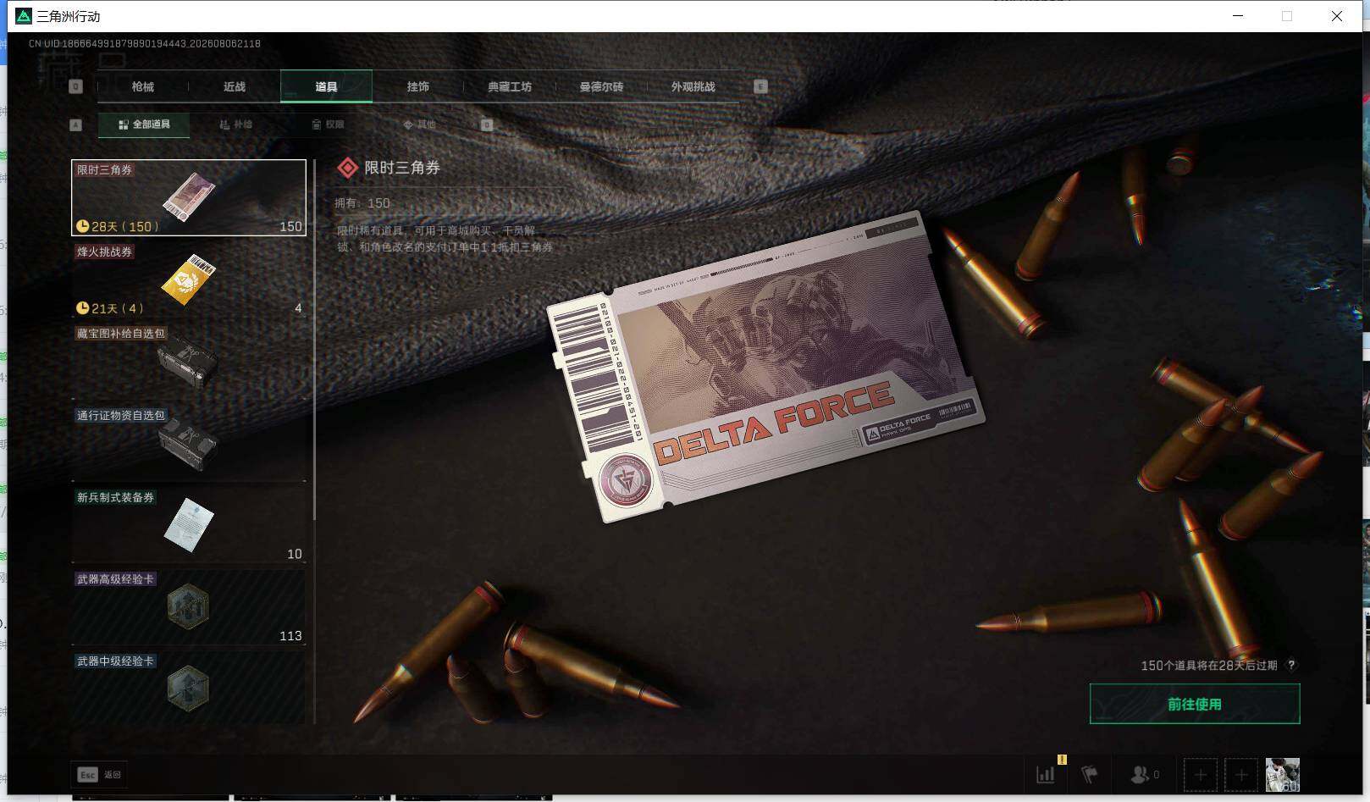Image resolution: width=1370 pixels, height=802 pixels.
Task: Select the 通行证物资自选包 item
Action: click(x=189, y=444)
